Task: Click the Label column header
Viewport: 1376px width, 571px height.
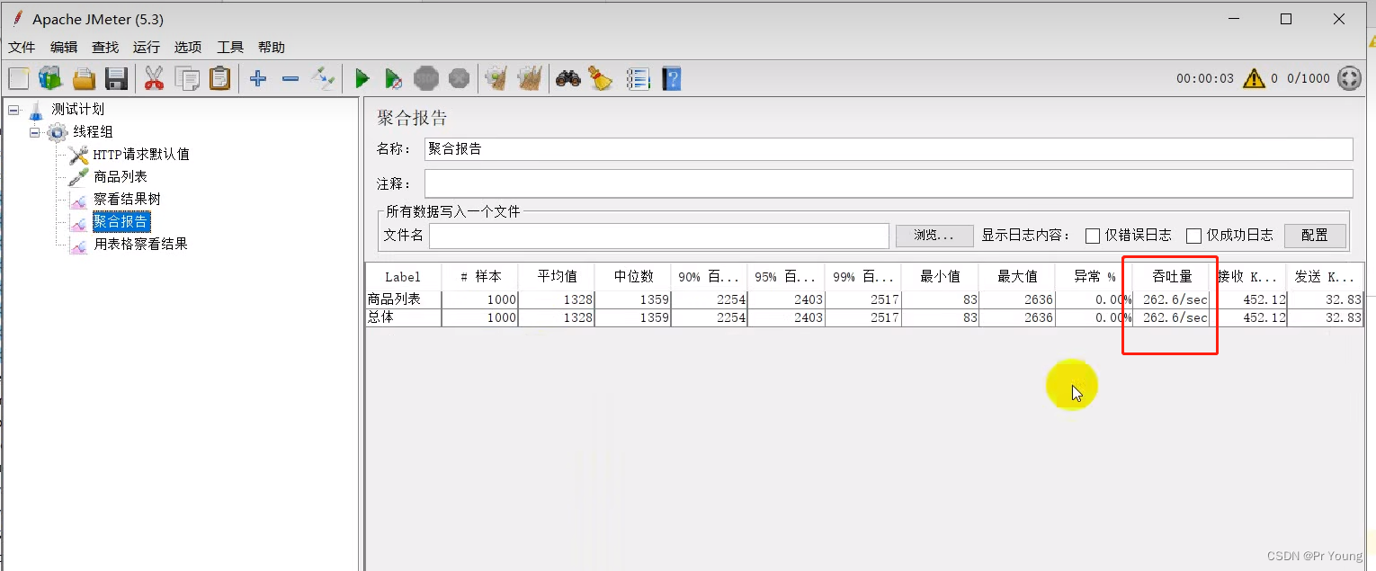Action: (x=403, y=277)
